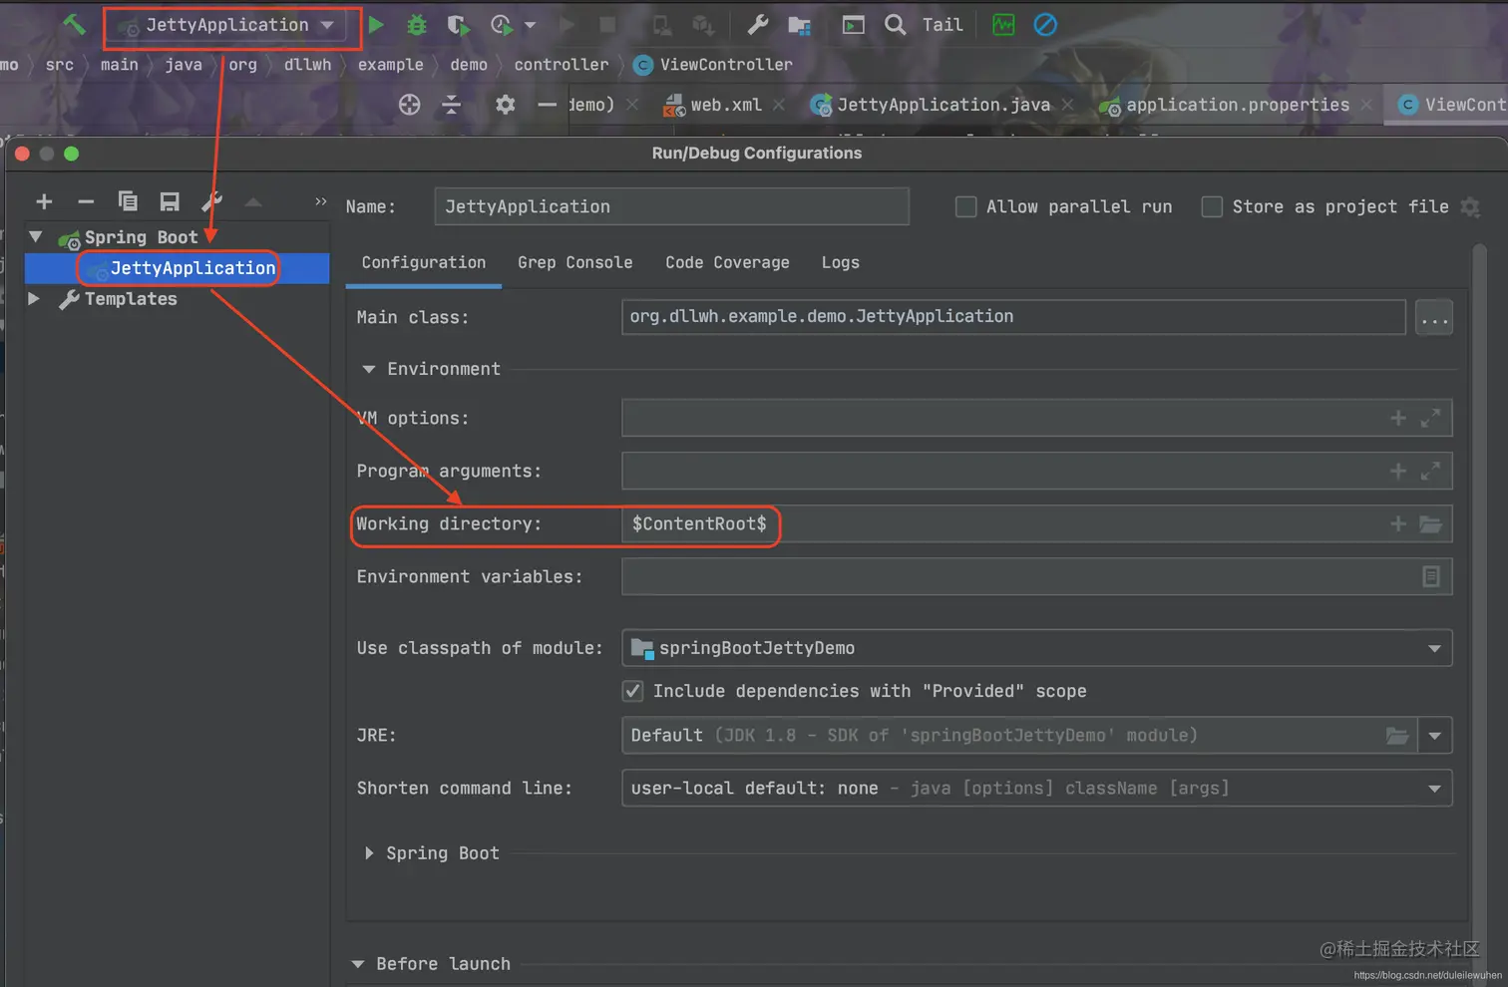Click the green hammer Build icon
The width and height of the screenshot is (1508, 987).
point(74,25)
